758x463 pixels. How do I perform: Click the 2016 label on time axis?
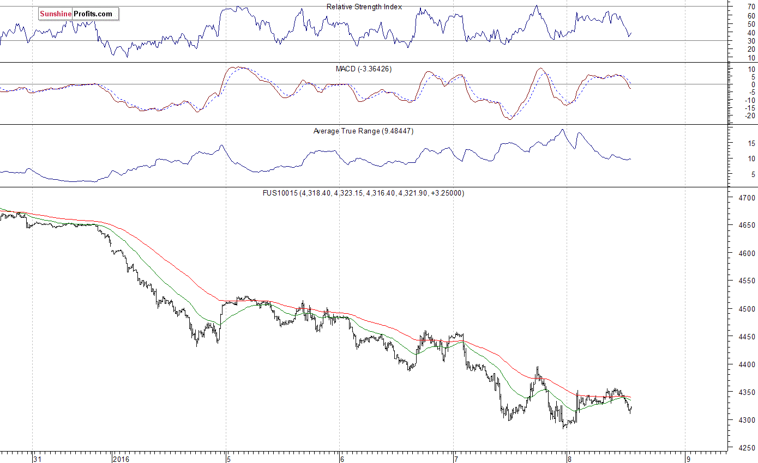pos(121,459)
